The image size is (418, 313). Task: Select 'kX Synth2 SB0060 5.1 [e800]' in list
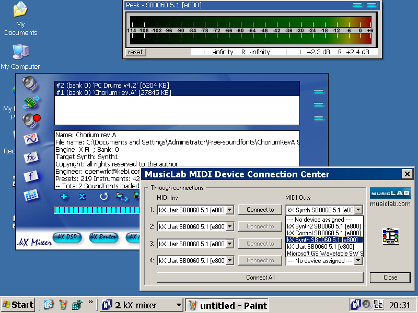[324, 226]
